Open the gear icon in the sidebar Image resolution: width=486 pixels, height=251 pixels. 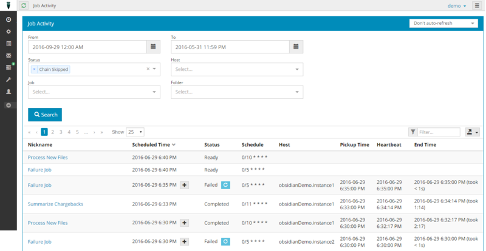[x=9, y=32]
